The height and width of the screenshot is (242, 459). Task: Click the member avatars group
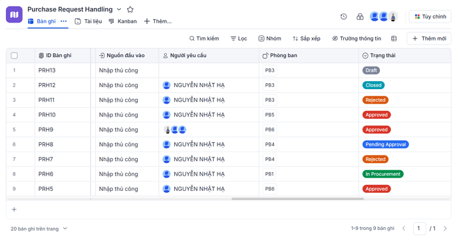click(383, 17)
